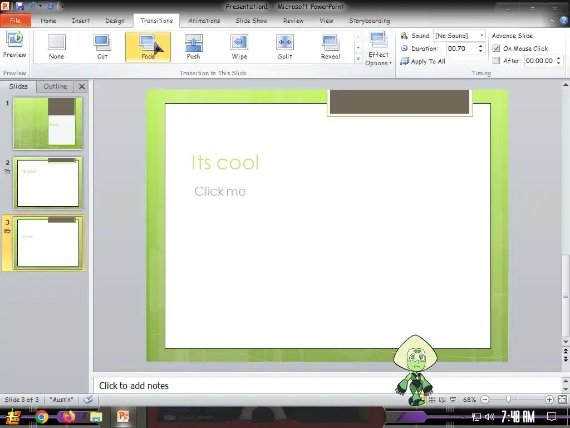This screenshot has height=428, width=570.
Task: Select the None transition
Action: pos(56,47)
